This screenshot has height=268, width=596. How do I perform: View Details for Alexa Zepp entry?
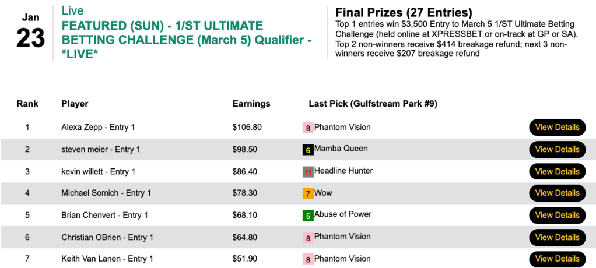(557, 128)
